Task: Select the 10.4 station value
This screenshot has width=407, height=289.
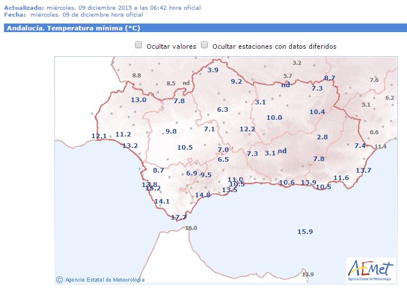Action: pos(317,112)
